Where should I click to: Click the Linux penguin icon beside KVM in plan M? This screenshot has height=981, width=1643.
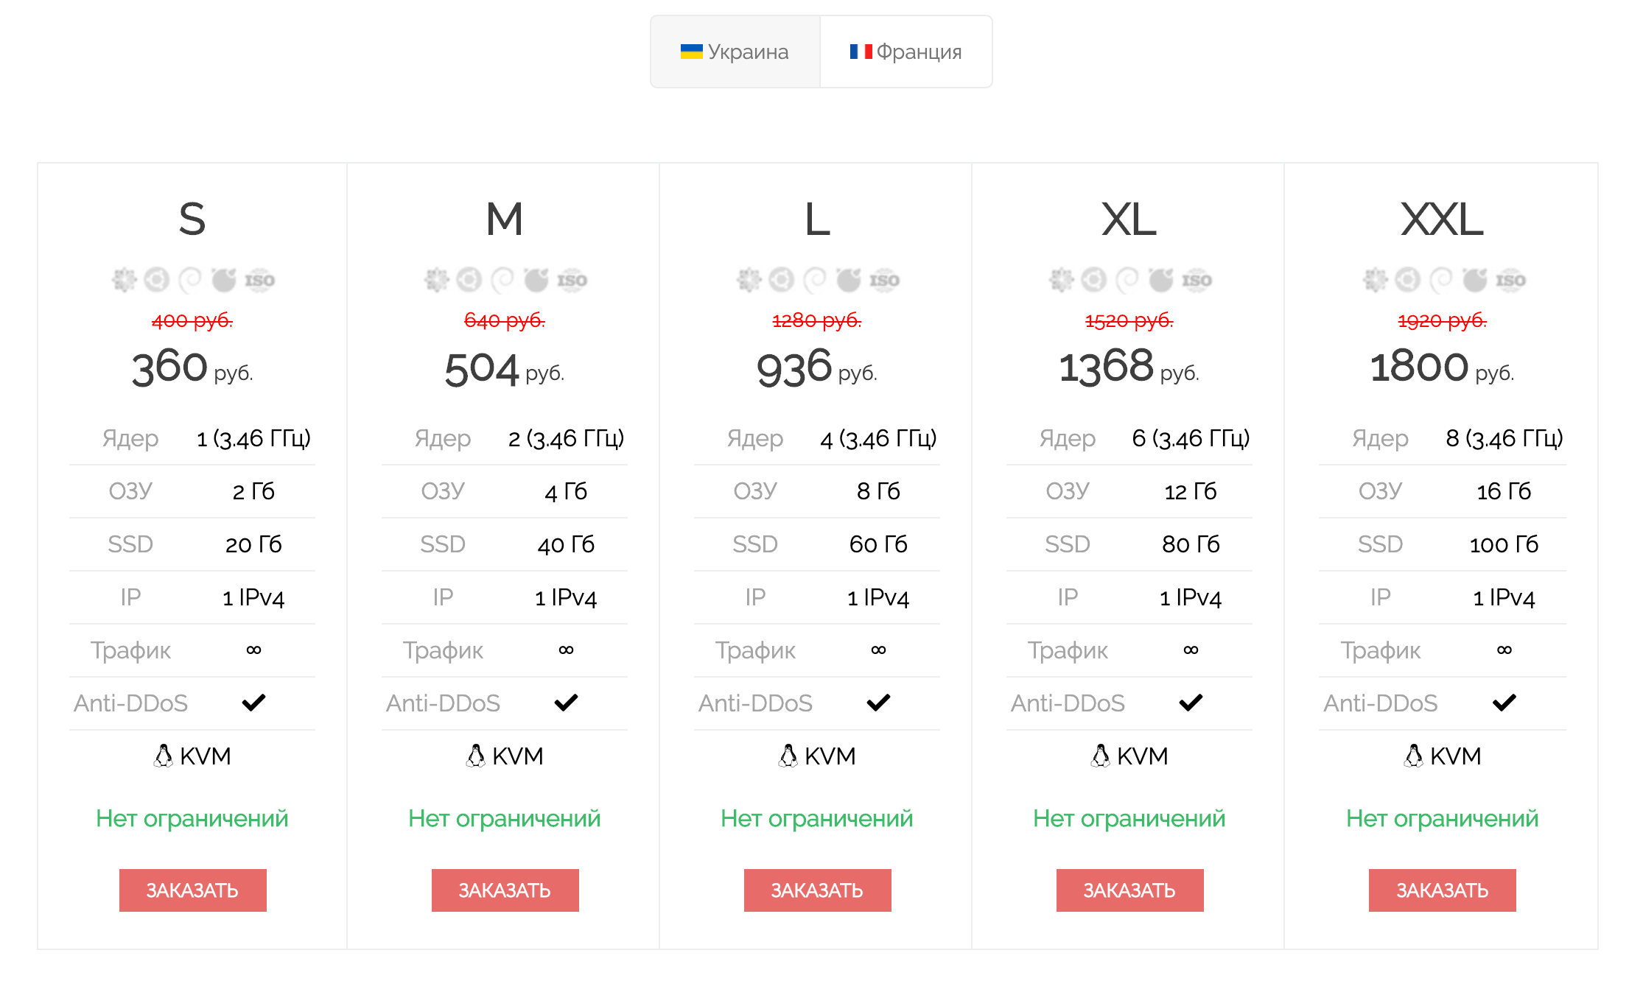[477, 756]
